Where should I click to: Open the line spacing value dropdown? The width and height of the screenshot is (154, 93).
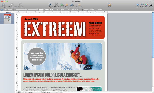click(x=86, y=10)
